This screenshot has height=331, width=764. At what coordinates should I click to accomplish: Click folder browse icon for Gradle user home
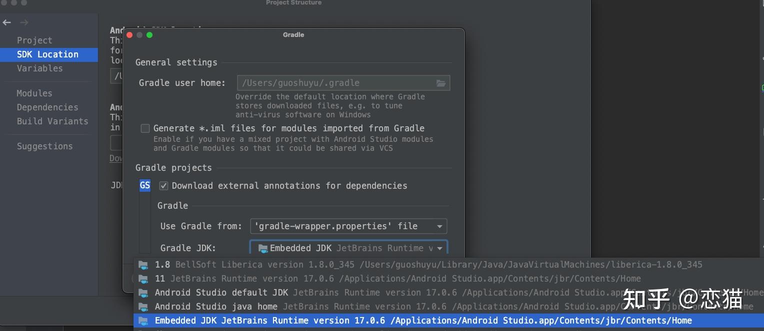click(x=440, y=83)
